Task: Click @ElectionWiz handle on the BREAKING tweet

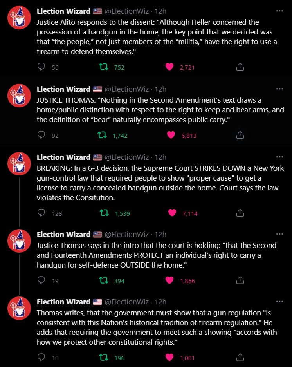Action: point(126,157)
